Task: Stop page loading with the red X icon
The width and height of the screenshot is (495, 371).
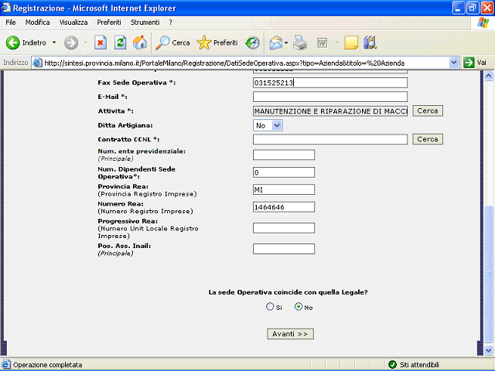Action: 101,43
